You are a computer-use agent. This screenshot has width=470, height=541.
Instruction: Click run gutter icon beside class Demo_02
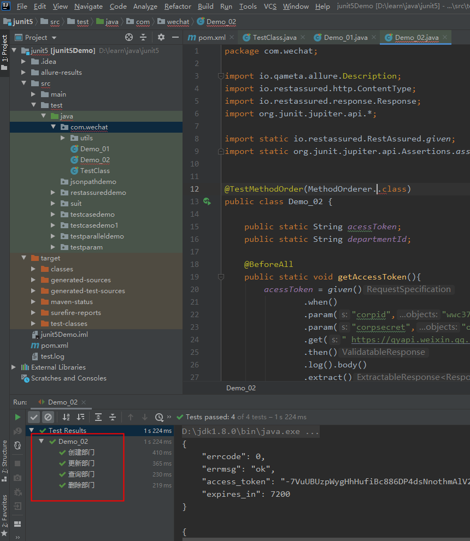click(x=207, y=201)
